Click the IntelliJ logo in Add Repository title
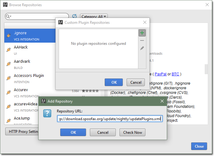The width and height of the screenshot is (214, 156). 44,101
